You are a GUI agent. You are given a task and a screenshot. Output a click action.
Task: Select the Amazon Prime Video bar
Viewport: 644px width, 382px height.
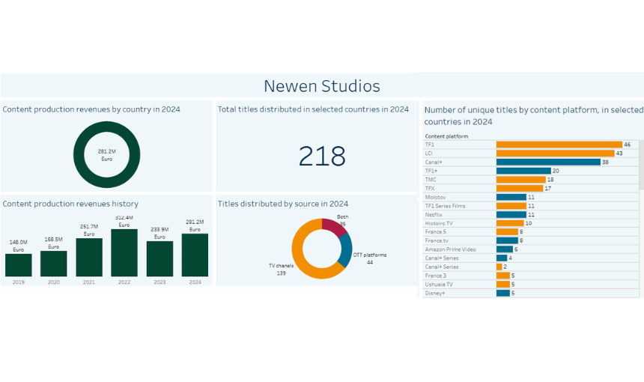[x=504, y=249]
